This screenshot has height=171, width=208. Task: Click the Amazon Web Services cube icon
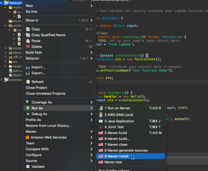(28, 137)
